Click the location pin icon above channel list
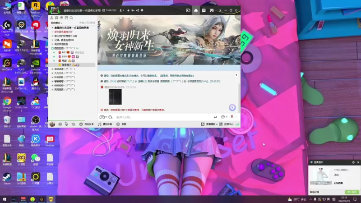 (x=61, y=18)
